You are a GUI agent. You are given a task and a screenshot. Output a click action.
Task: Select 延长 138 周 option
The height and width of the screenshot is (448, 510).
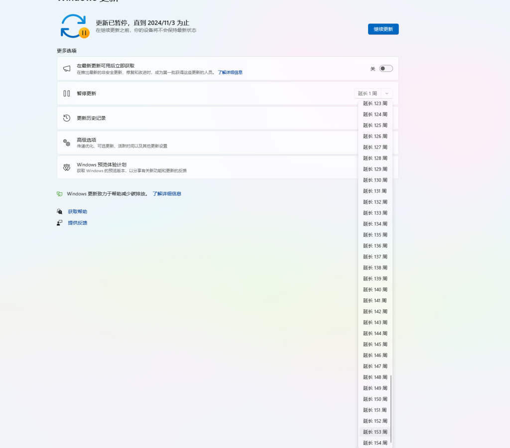tap(375, 268)
